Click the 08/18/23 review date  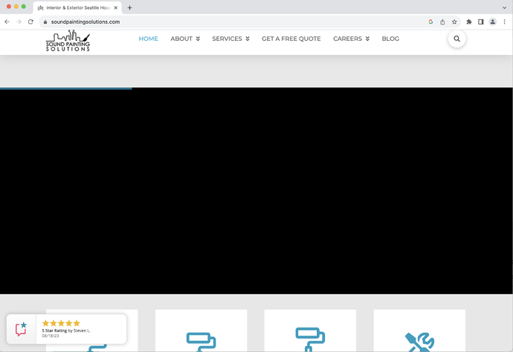(51, 336)
